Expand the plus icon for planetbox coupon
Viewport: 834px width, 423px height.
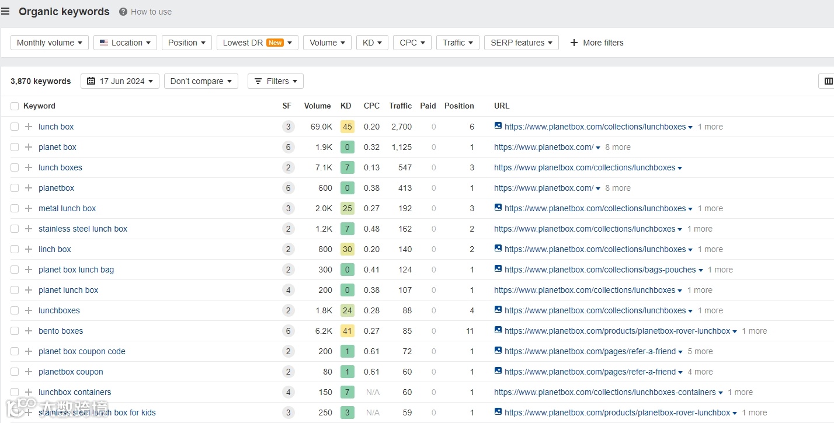pos(29,372)
